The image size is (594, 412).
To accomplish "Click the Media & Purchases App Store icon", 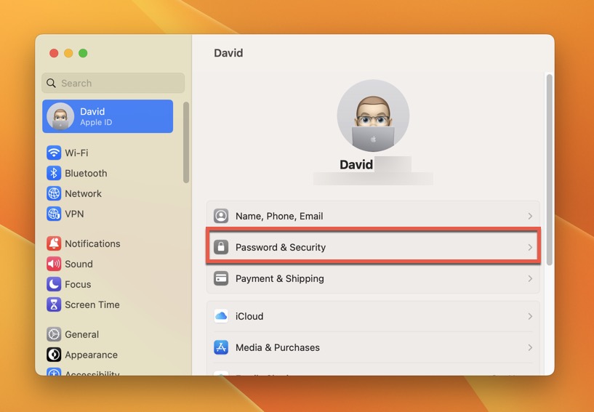I will coord(221,347).
